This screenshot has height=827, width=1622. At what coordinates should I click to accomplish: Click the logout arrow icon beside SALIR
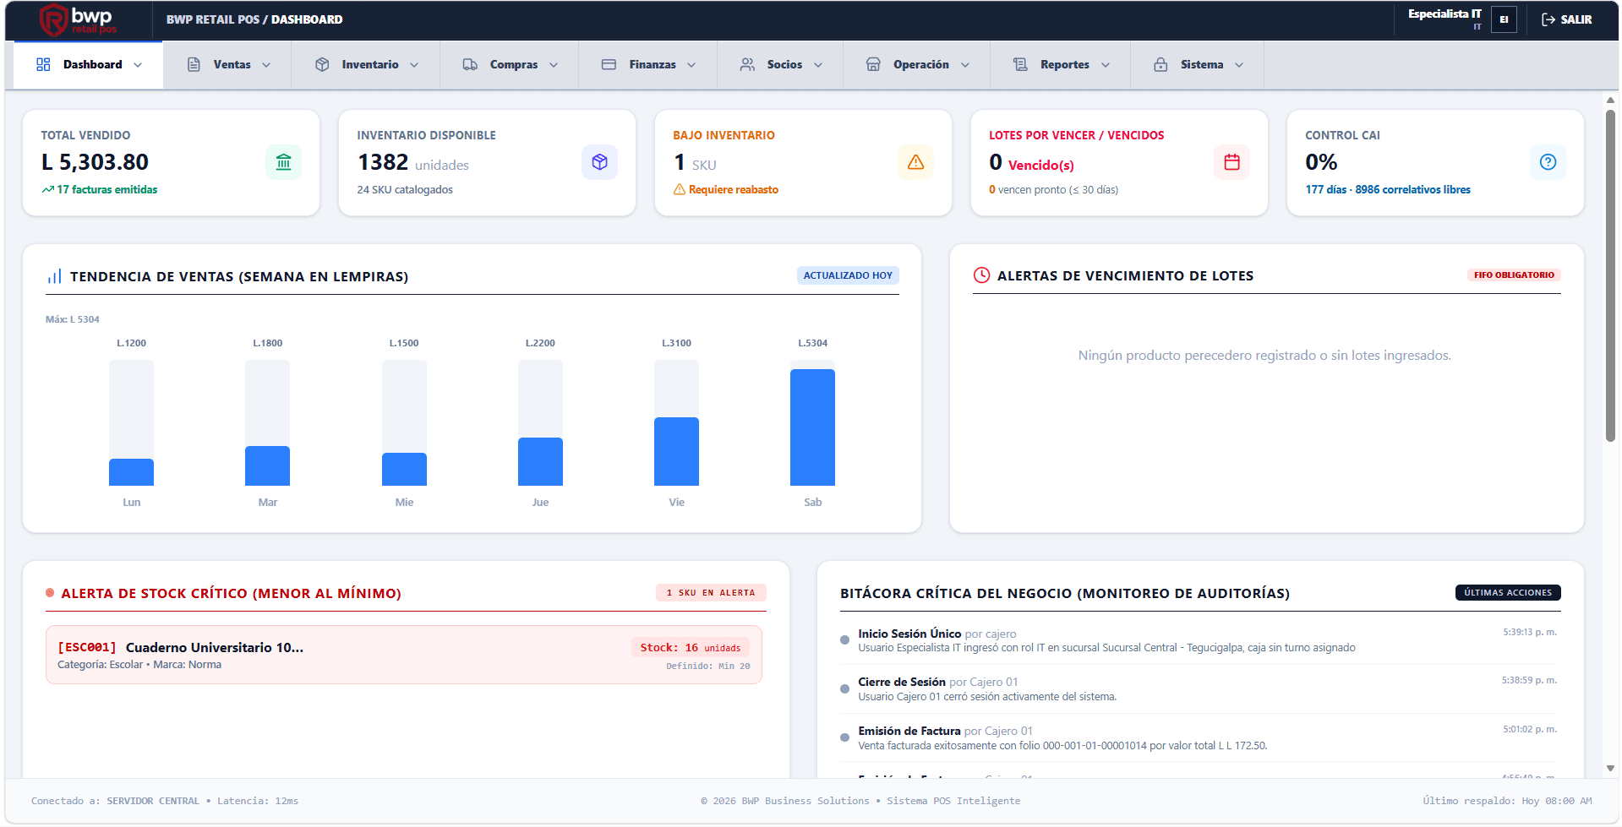(1548, 19)
